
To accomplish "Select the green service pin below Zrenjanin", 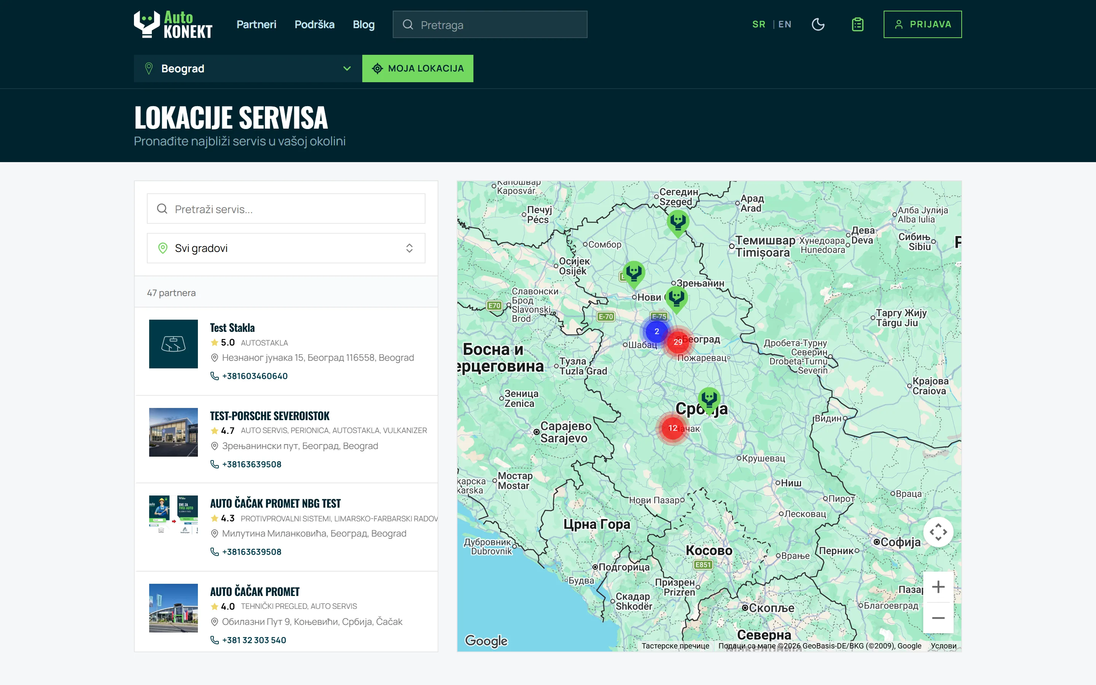I will (x=676, y=299).
